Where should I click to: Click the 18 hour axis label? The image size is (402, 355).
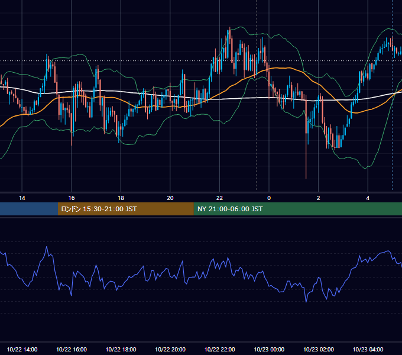pos(121,198)
